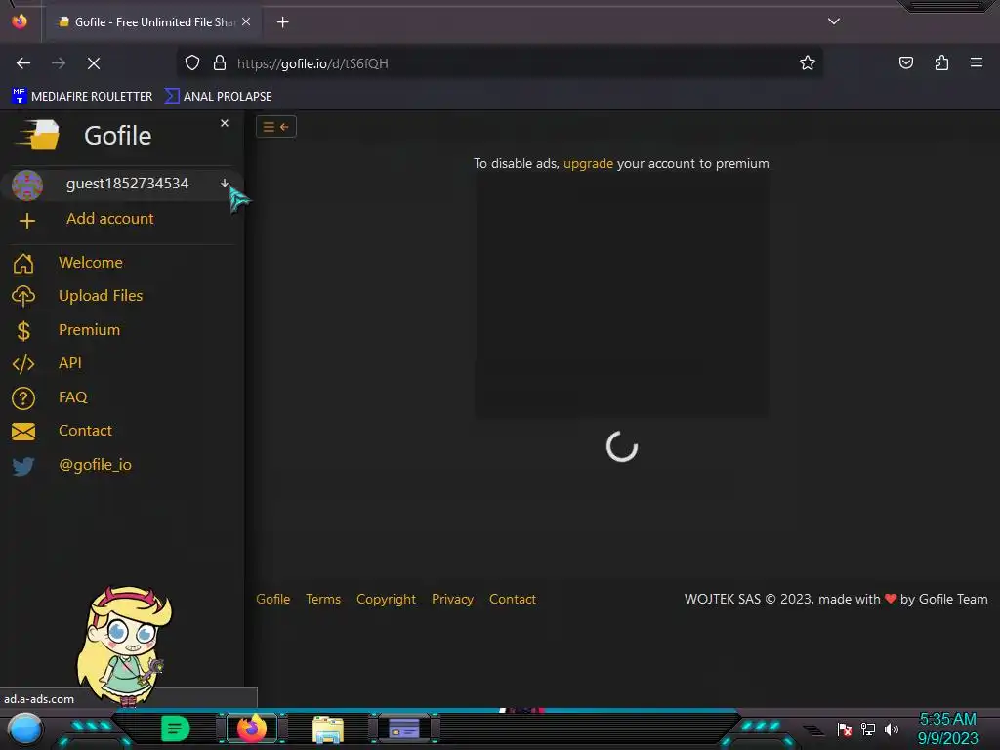1000x750 pixels.
Task: Click the Premium dollar icon
Action: click(23, 330)
